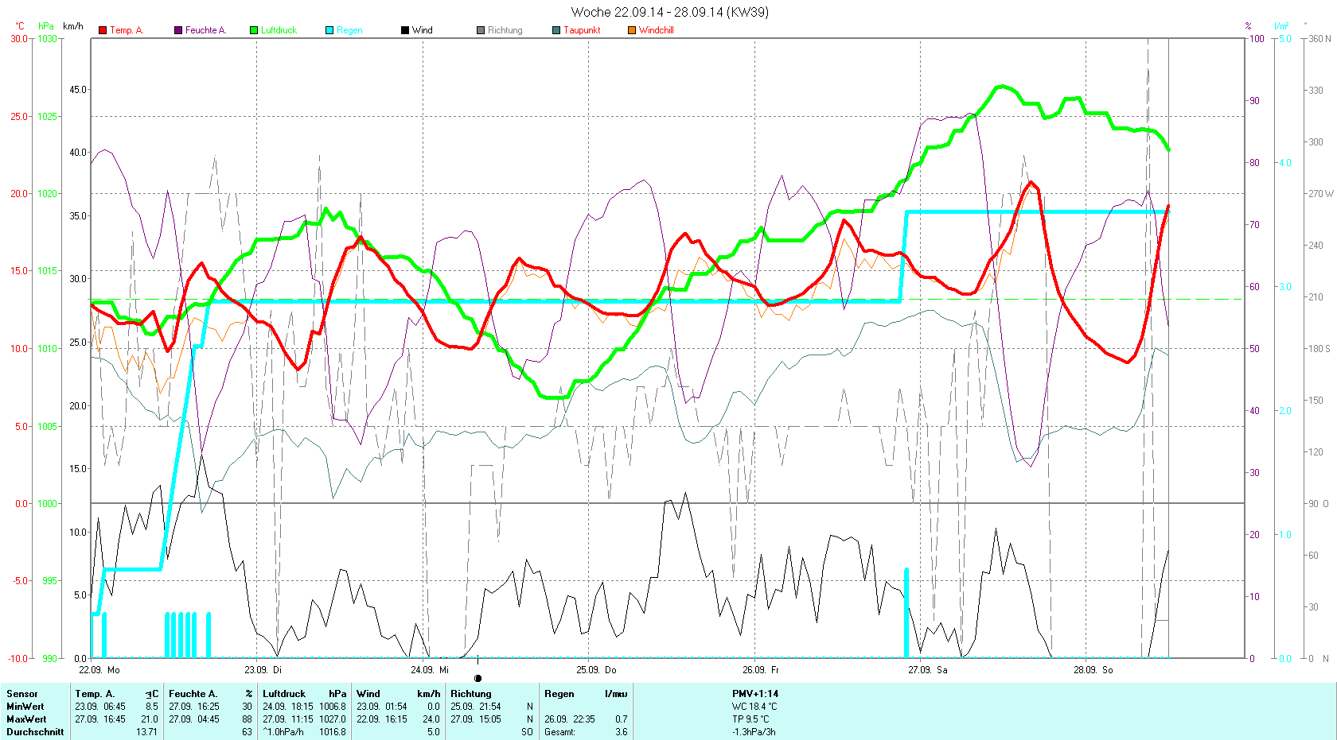Click the "23.09. Di" date label

263,670
